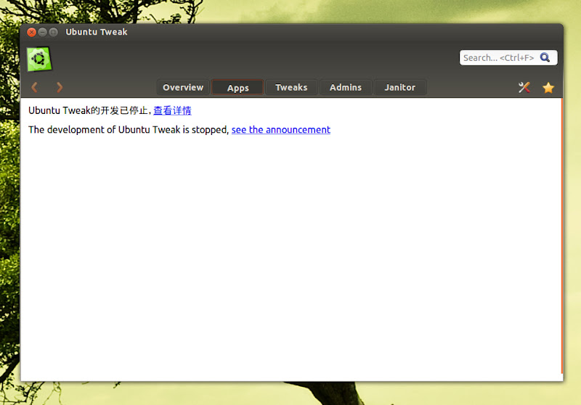
Task: Focus the Search... <Ctrl+F> field
Action: (x=508, y=58)
